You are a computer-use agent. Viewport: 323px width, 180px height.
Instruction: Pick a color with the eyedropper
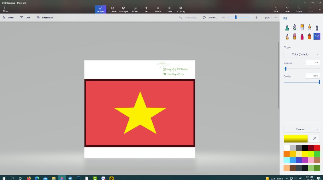click(314, 139)
